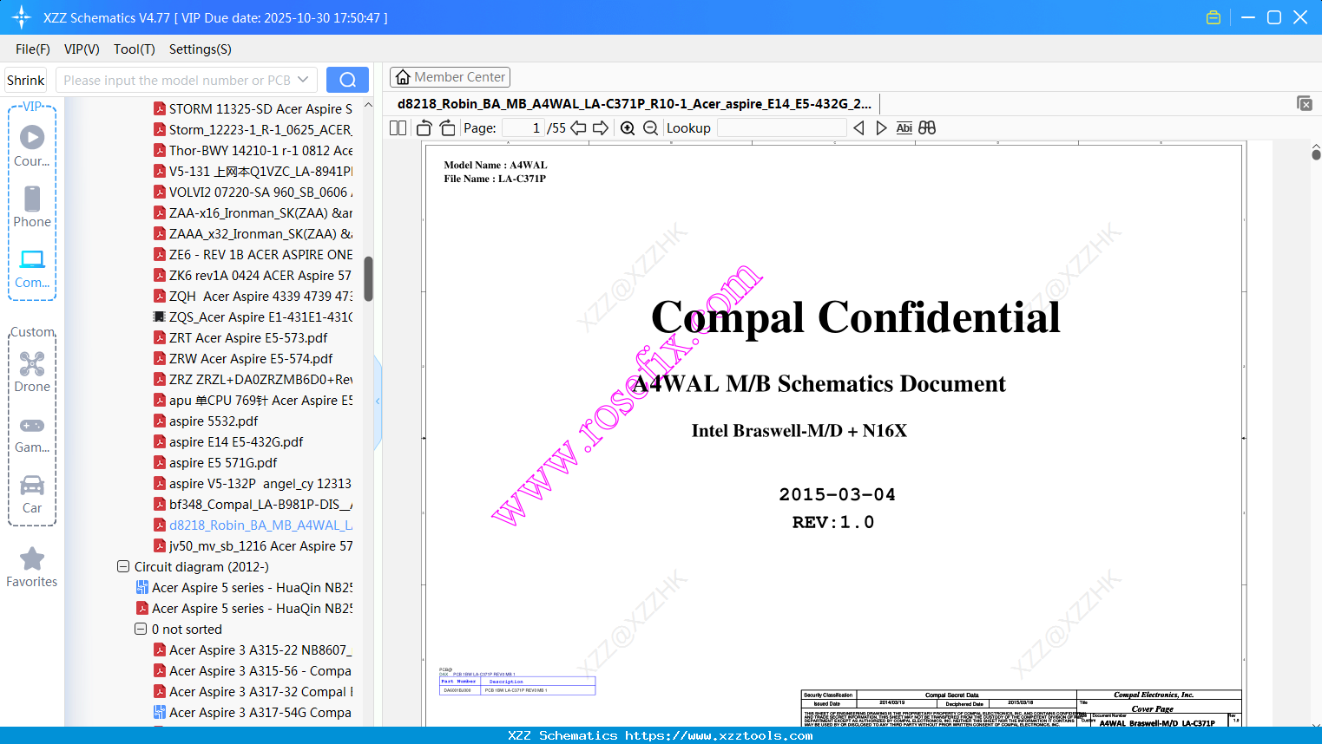The width and height of the screenshot is (1322, 744).
Task: Open Acer Aspire 3 A317-32 Compal file
Action: click(x=260, y=692)
